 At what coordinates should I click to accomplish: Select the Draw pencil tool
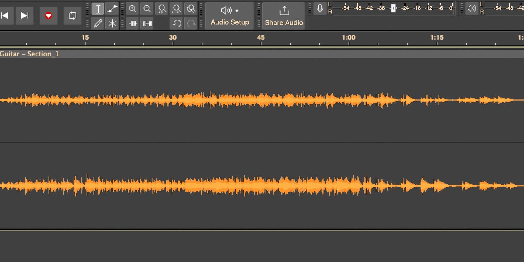coord(98,23)
